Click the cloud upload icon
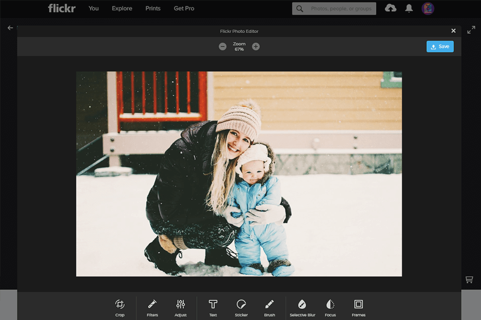This screenshot has height=320, width=481. pyautogui.click(x=391, y=8)
